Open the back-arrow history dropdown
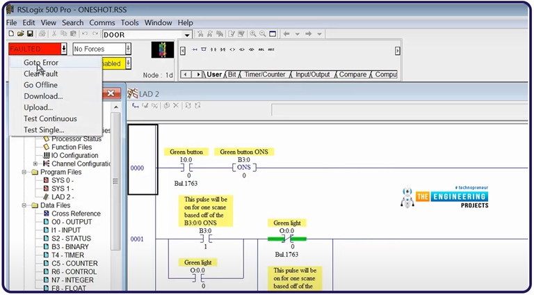Image resolution: width=534 pixels, height=295 pixels. pos(298,34)
